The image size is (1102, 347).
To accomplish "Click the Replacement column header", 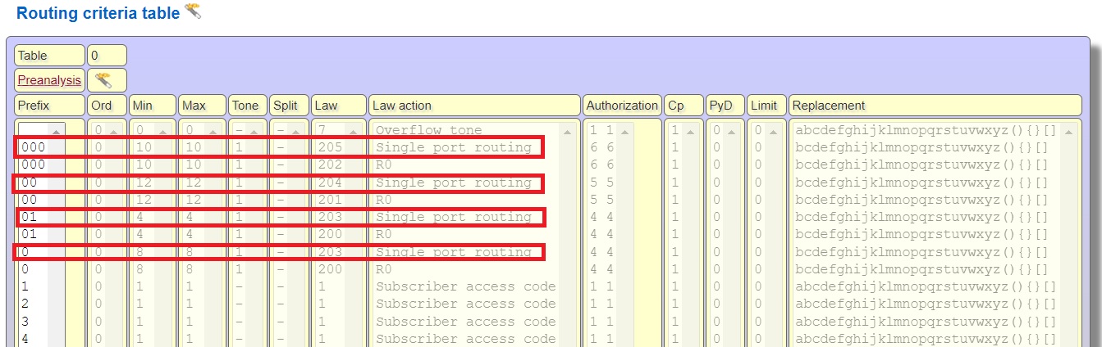I will pos(935,106).
